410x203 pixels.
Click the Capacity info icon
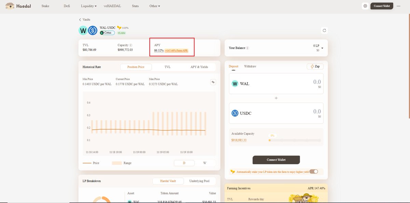(x=131, y=45)
